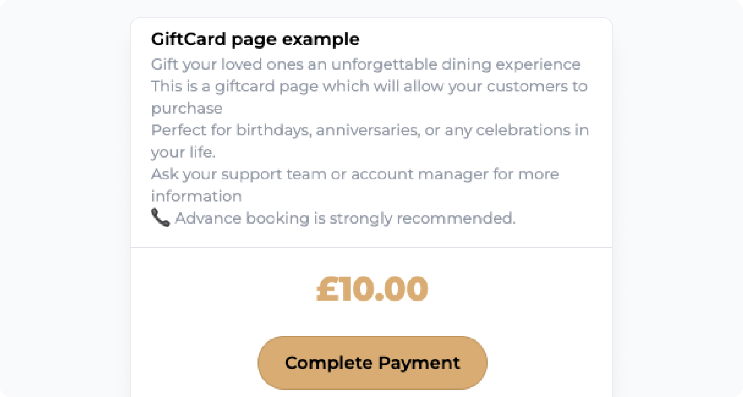Click the £10.00 price amount
The height and width of the screenshot is (397, 743).
(372, 289)
